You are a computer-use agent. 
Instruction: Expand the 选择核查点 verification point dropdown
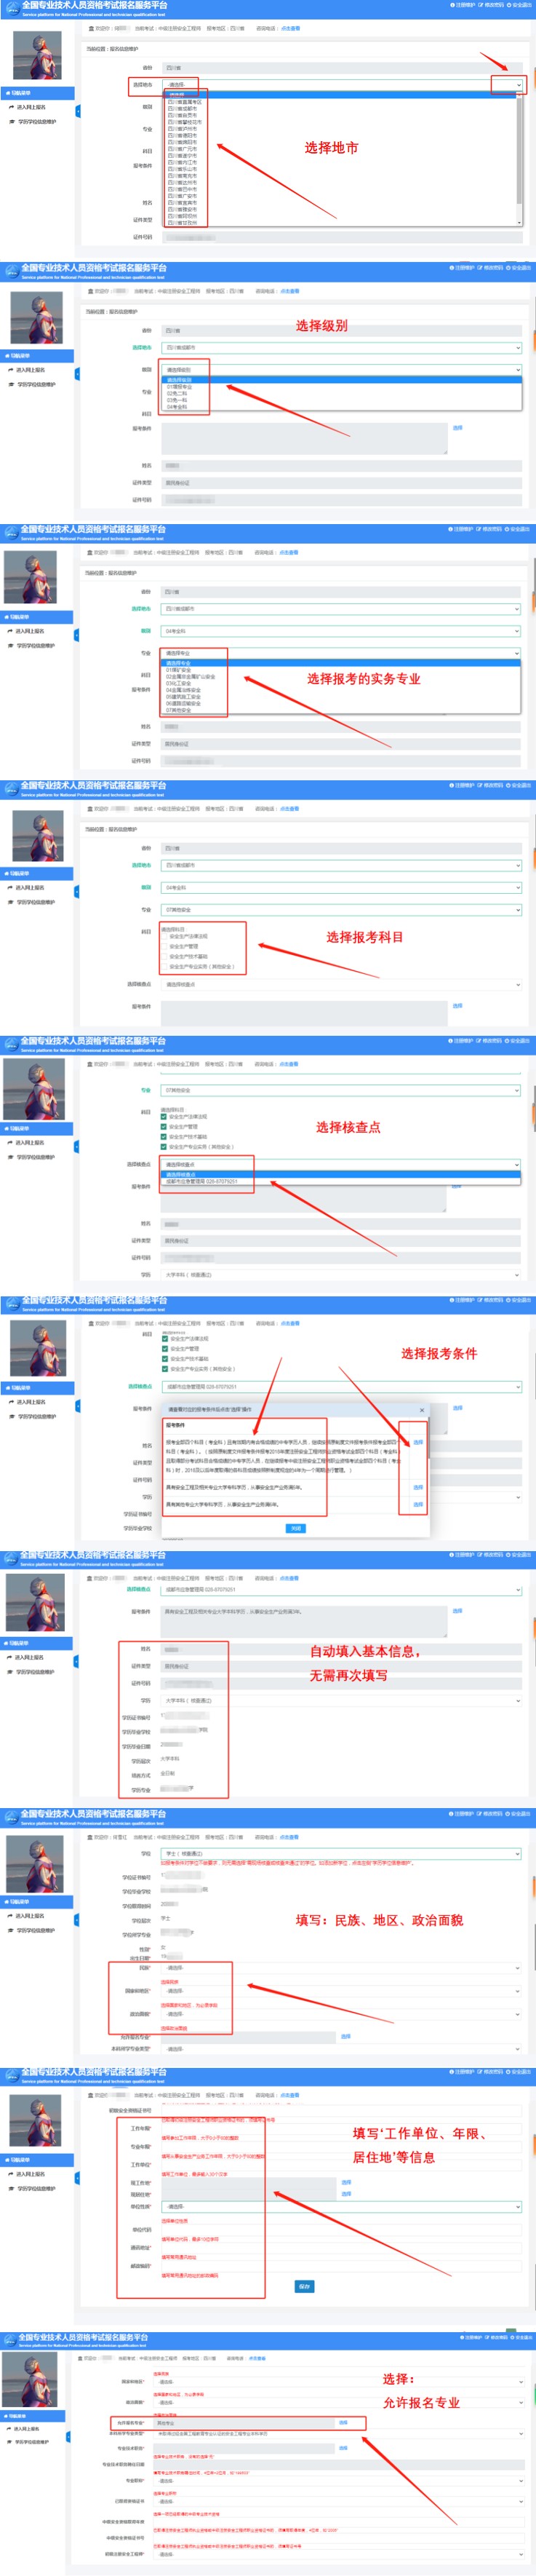pos(340,1164)
